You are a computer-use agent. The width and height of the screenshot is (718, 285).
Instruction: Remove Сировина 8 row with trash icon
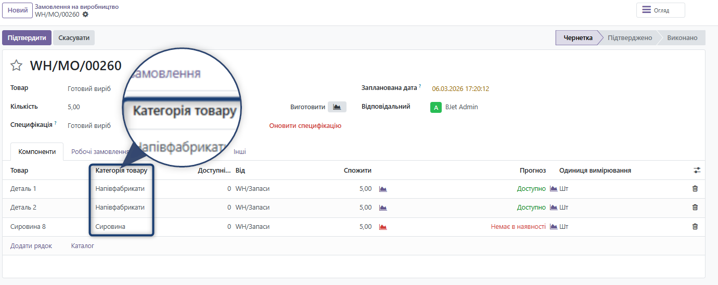click(x=695, y=227)
